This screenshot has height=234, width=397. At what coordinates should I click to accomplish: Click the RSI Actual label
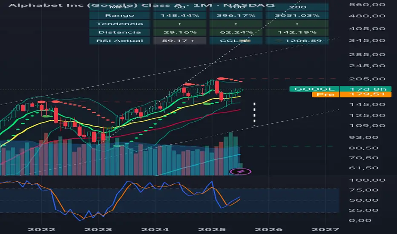point(120,40)
